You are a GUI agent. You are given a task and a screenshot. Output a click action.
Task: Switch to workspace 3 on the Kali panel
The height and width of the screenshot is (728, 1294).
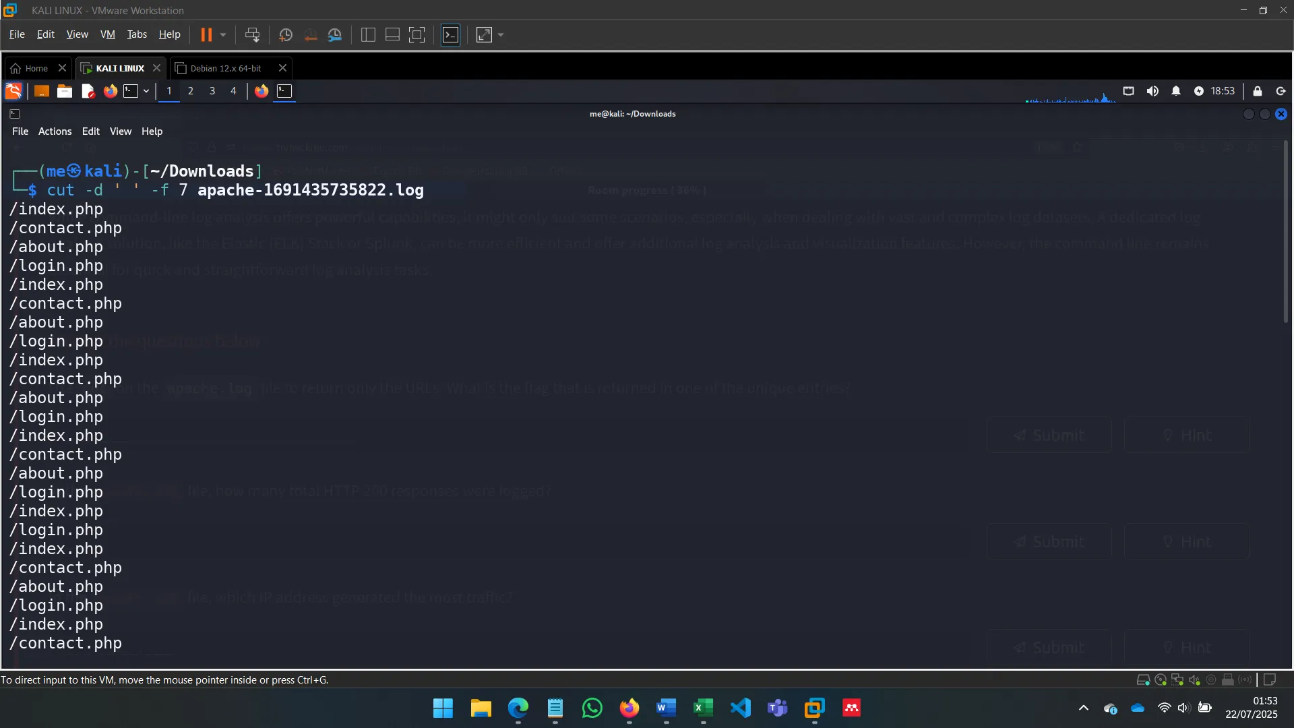click(212, 91)
